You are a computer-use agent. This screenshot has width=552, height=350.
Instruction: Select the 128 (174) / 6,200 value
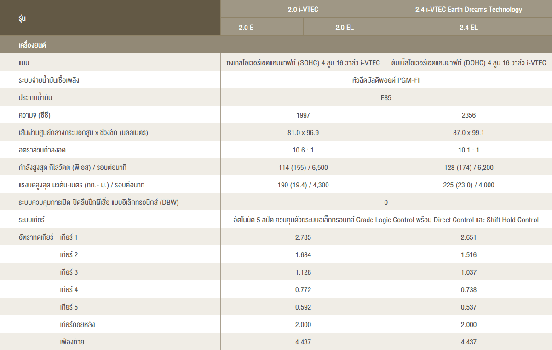469,168
